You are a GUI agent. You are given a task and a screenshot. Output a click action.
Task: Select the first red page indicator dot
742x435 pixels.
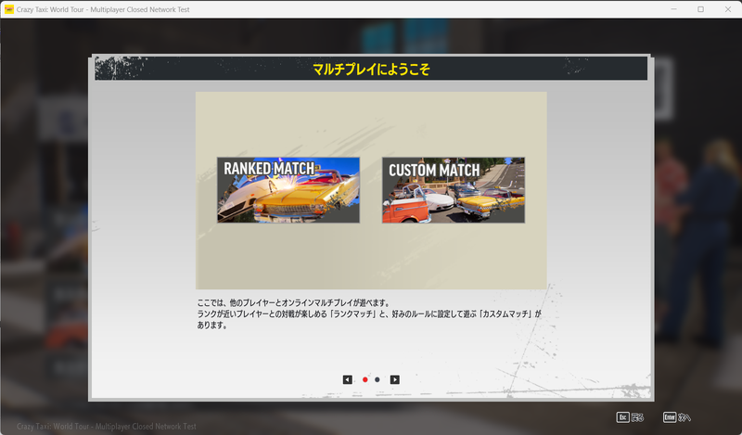click(365, 379)
